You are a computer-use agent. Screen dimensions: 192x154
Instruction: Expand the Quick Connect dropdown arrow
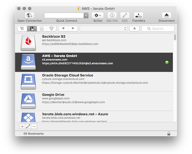point(86,15)
